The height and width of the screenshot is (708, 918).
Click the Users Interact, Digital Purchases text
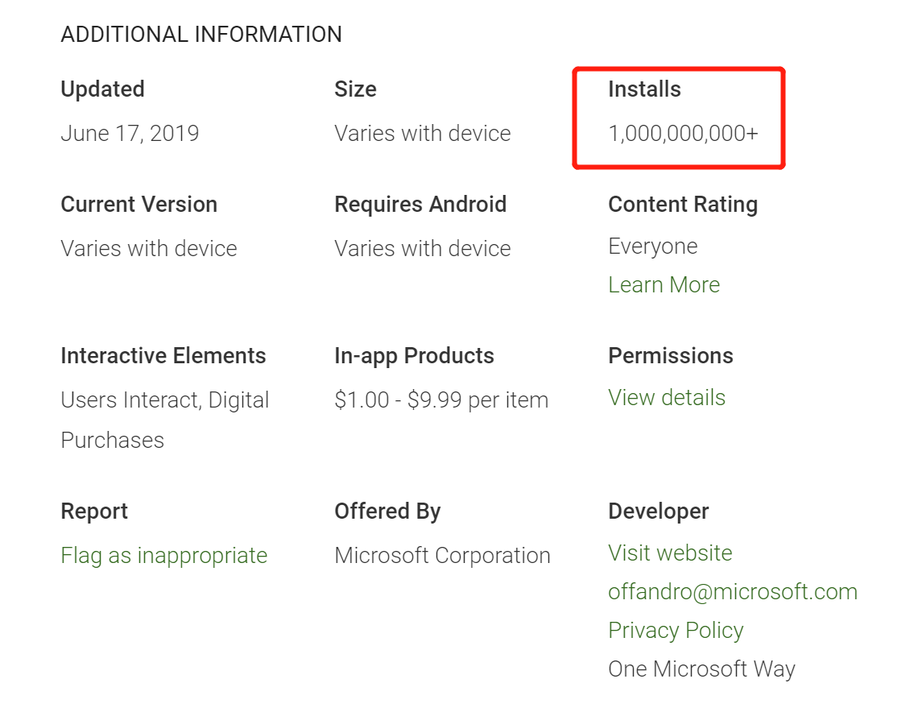click(x=165, y=420)
